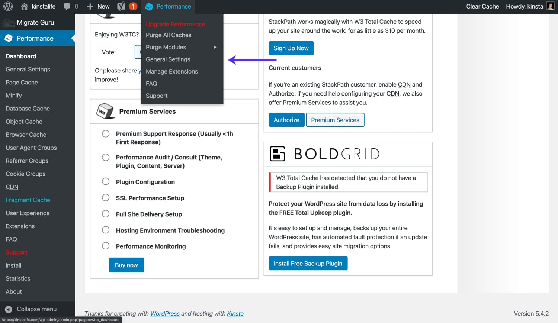
Task: Click the Performance icon in the admin bar
Action: point(150,6)
